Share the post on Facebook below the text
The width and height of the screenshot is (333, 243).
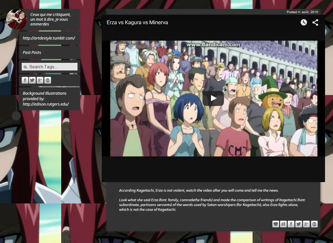291,224
